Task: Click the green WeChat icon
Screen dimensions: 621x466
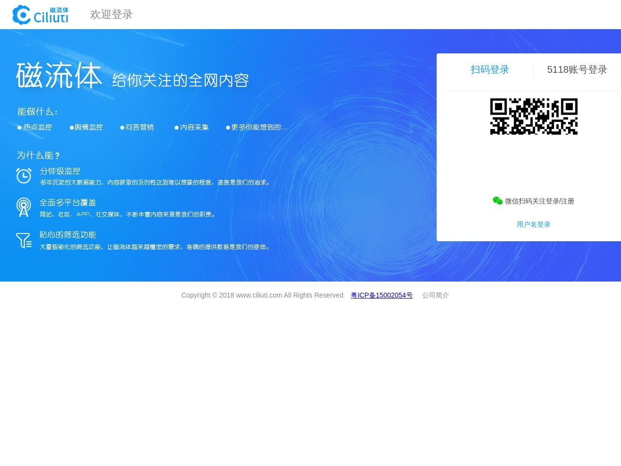Action: pos(497,201)
